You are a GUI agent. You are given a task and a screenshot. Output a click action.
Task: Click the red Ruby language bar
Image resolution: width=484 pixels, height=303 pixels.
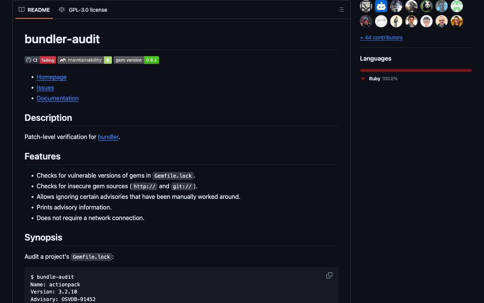point(416,70)
